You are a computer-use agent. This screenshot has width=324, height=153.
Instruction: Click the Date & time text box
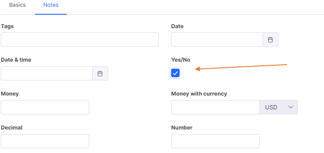(47, 74)
